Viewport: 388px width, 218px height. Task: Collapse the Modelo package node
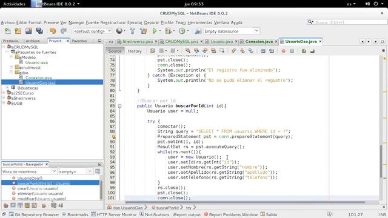11,57
